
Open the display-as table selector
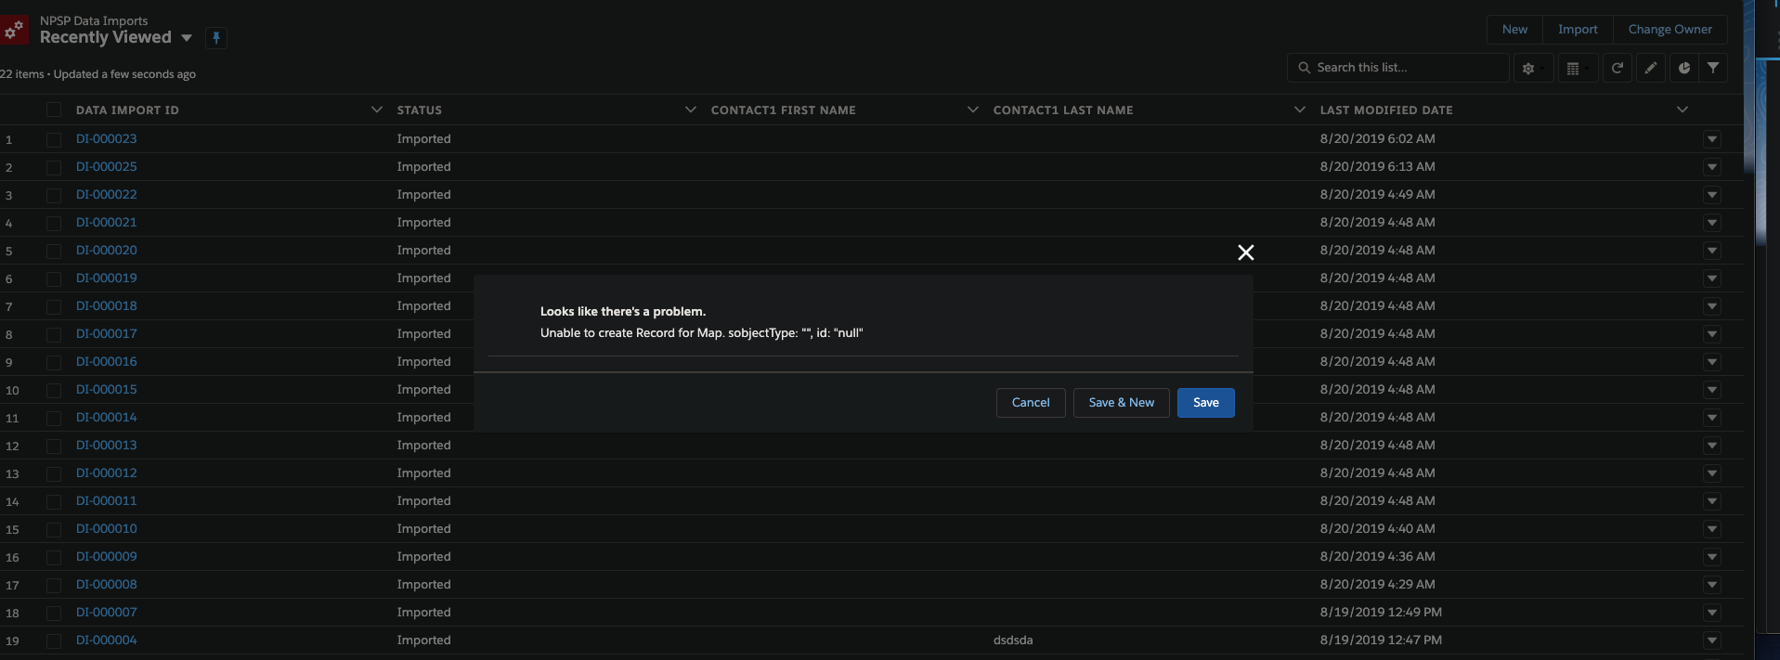pyautogui.click(x=1578, y=68)
